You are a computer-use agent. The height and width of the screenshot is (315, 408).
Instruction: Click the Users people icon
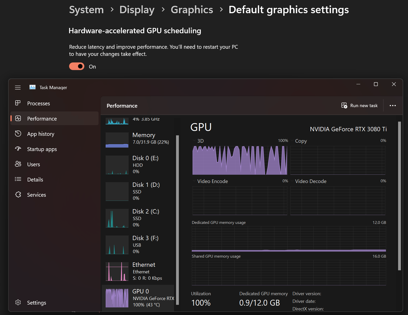[x=18, y=164]
